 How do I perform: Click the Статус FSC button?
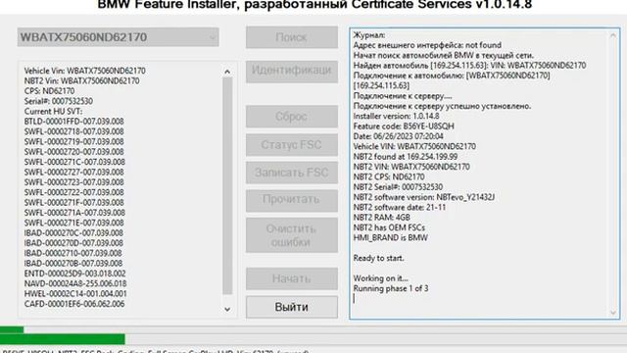point(292,145)
